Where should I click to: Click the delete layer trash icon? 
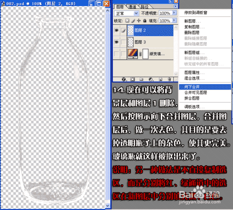point(169,79)
